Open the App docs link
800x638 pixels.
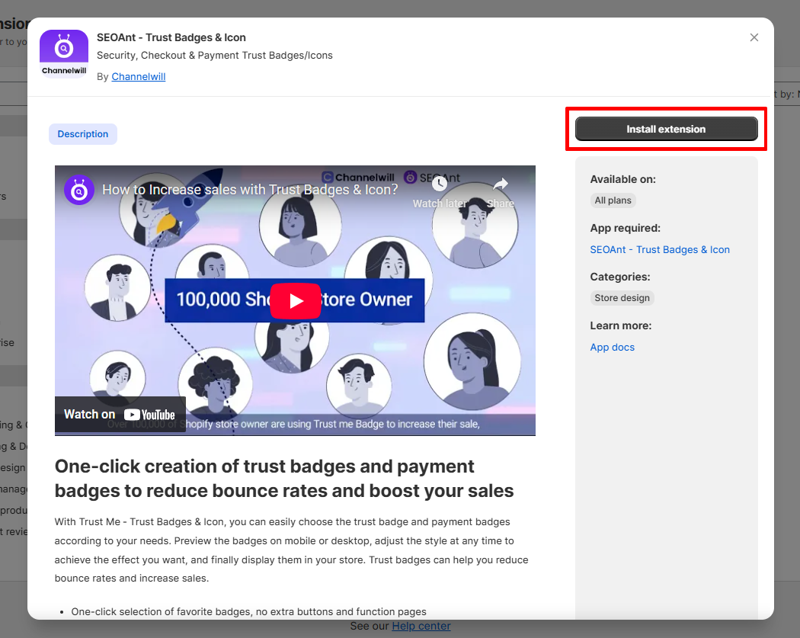[x=613, y=347]
